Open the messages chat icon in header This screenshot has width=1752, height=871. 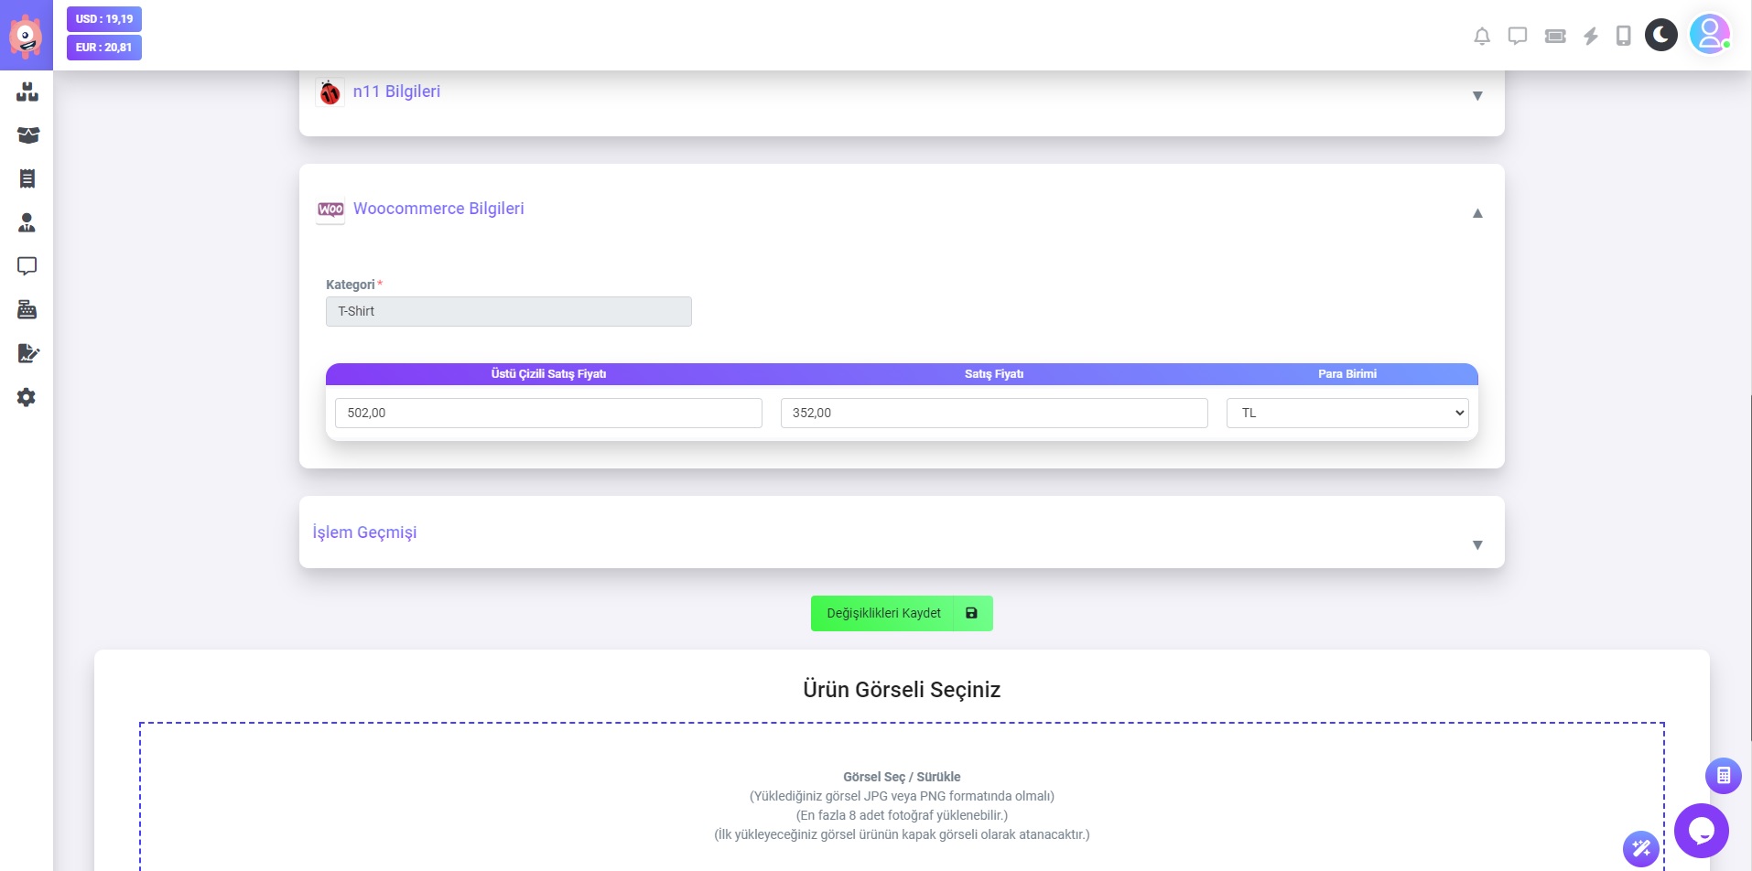[x=1517, y=37]
